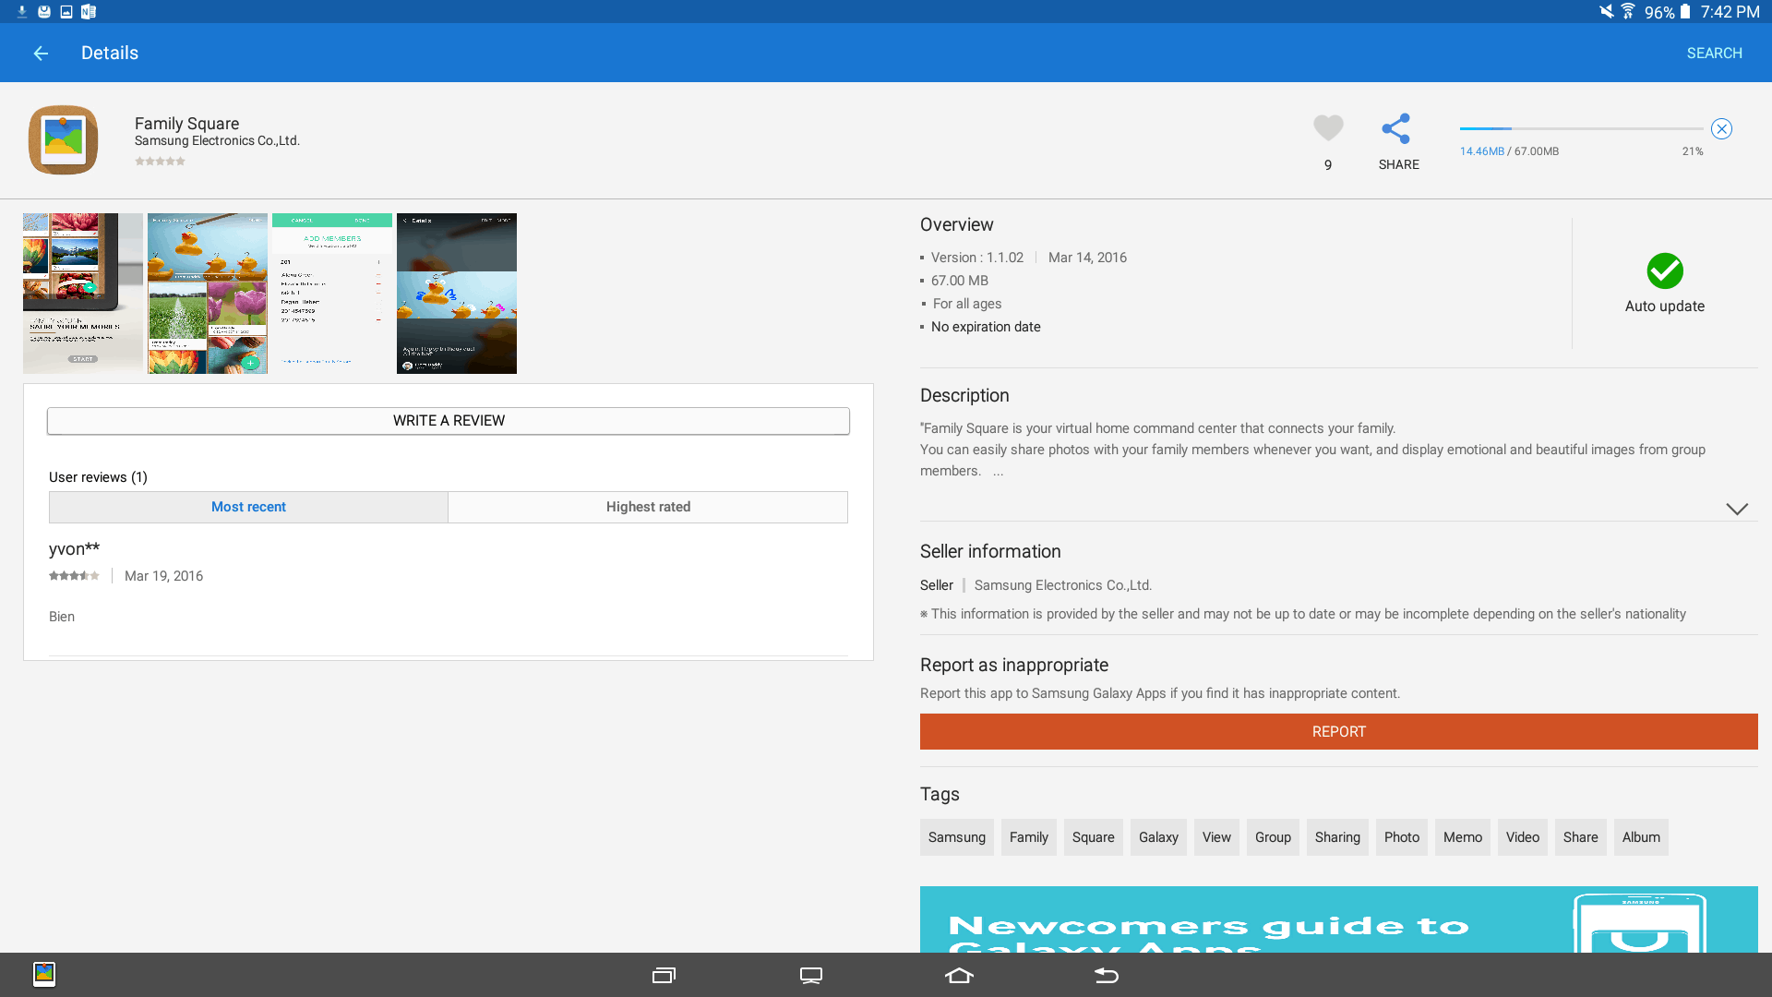Screen dimensions: 1772x997
Task: Select the Family tag
Action: pos(1029,837)
